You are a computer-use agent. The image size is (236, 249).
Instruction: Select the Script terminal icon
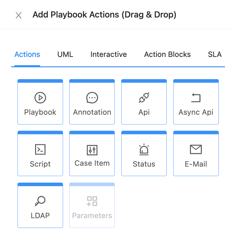40,150
